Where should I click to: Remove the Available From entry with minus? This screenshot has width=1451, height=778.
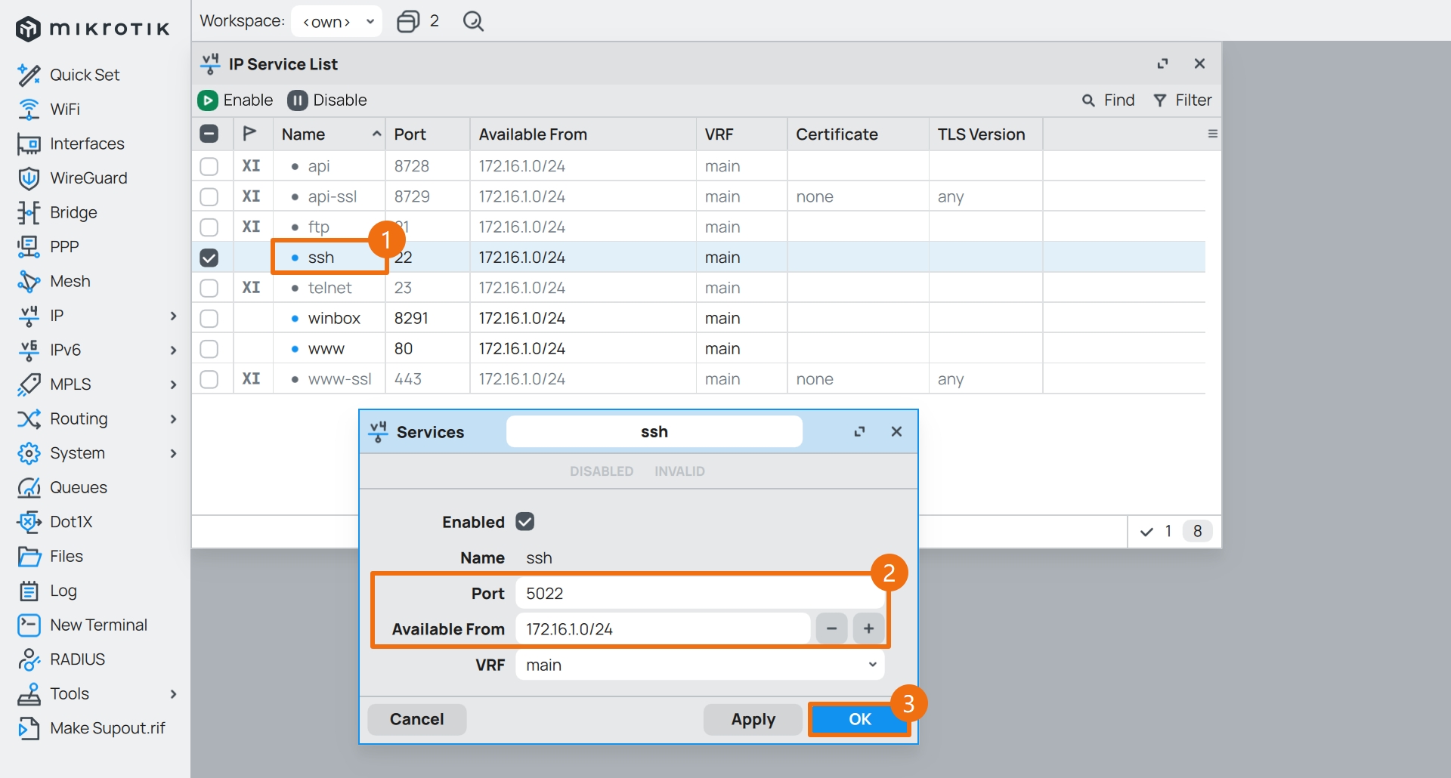831,628
